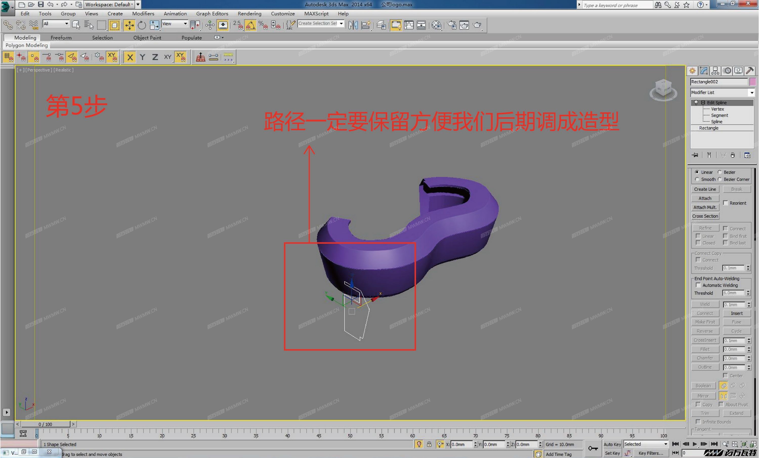Open the Graph Editors menu
759x458 pixels.
pos(212,14)
